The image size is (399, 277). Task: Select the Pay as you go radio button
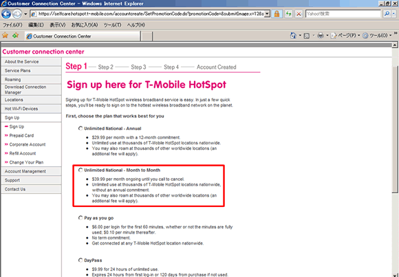(80, 218)
